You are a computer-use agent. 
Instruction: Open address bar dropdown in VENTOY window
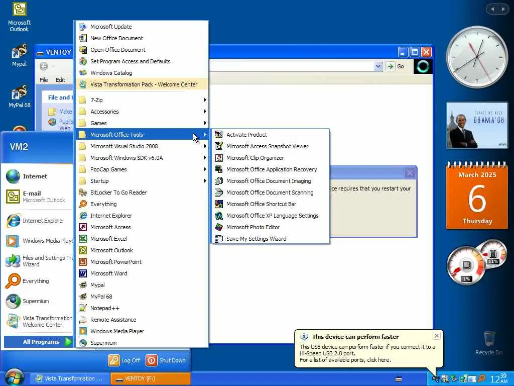(378, 66)
